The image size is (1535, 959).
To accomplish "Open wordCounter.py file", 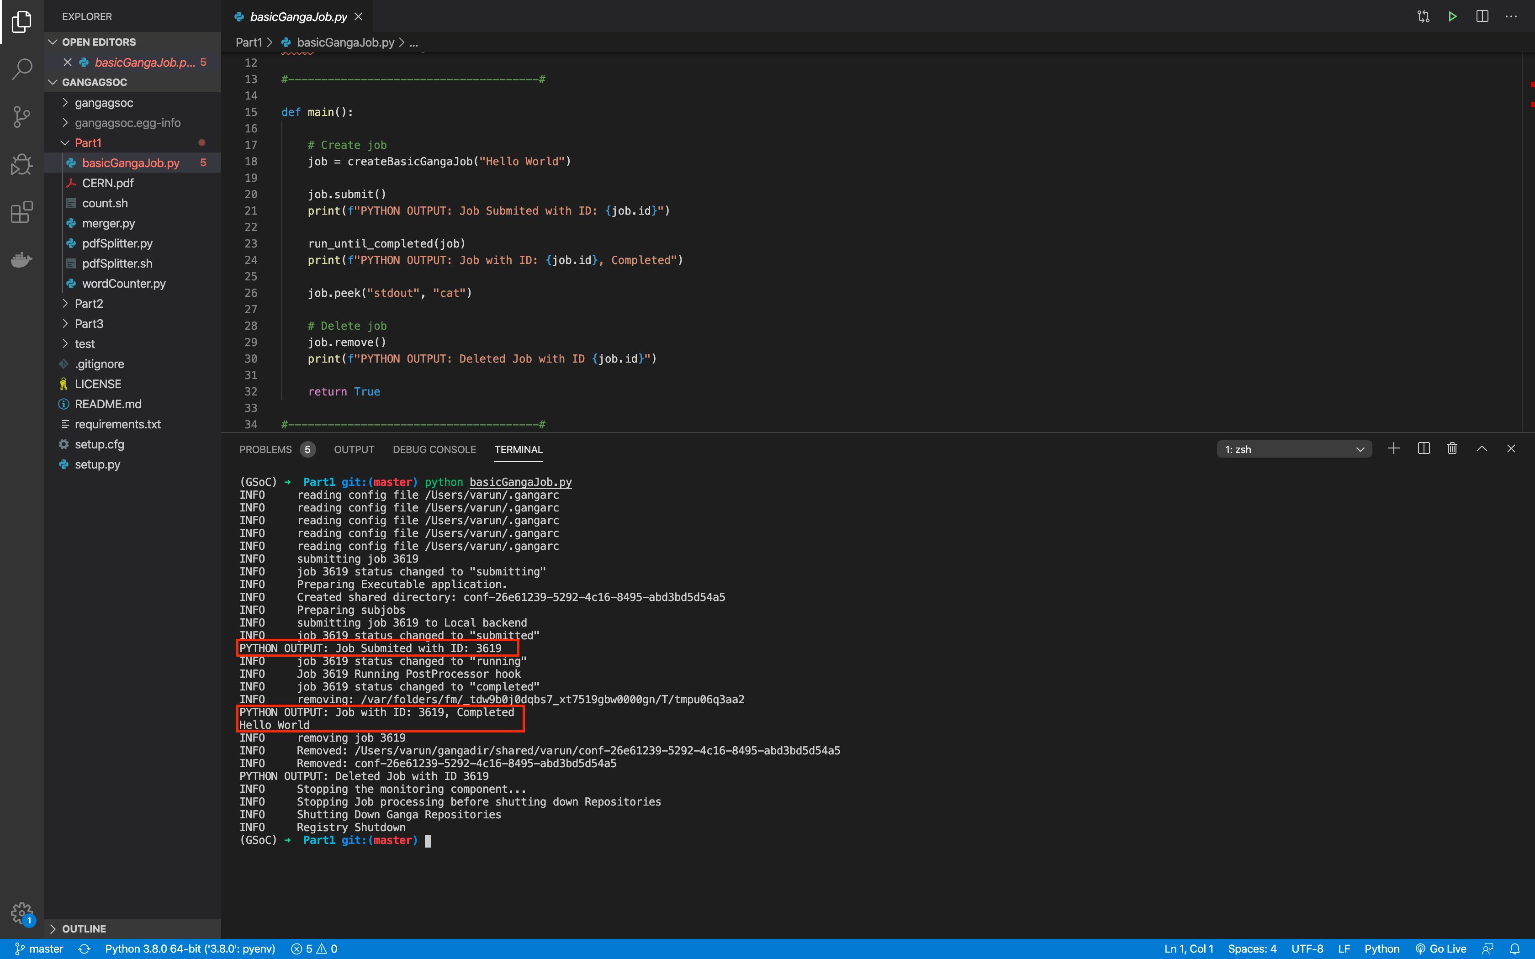I will coord(132,284).
